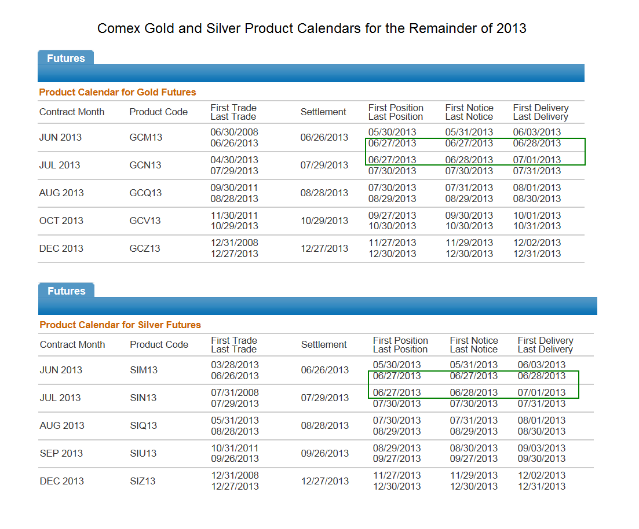Select the GCQ13 product code
Image resolution: width=639 pixels, height=529 pixels.
[145, 193]
